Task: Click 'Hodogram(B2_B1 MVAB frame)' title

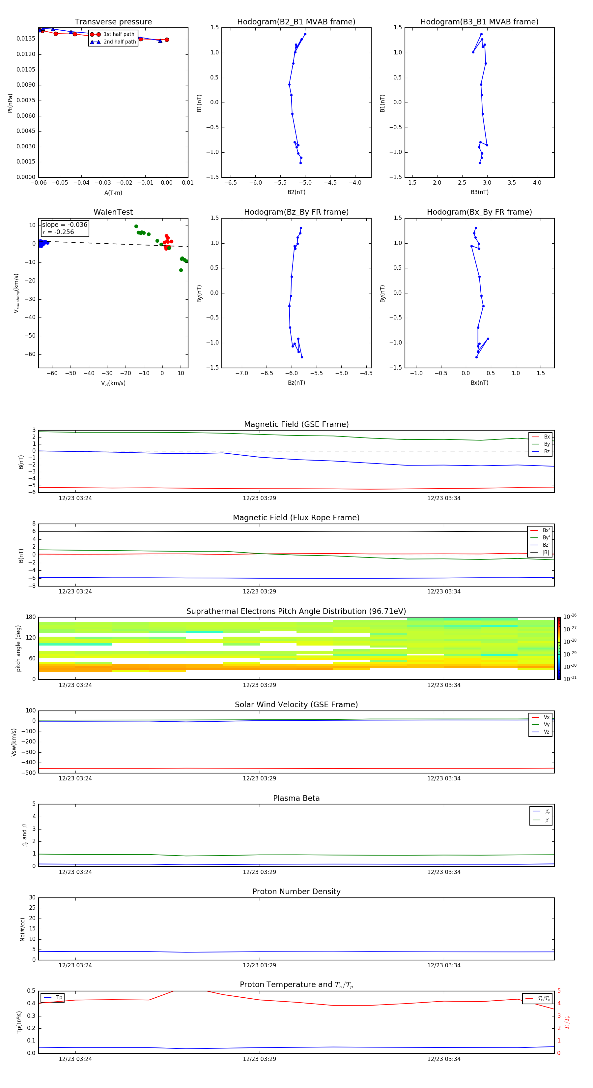Action: pos(296,22)
